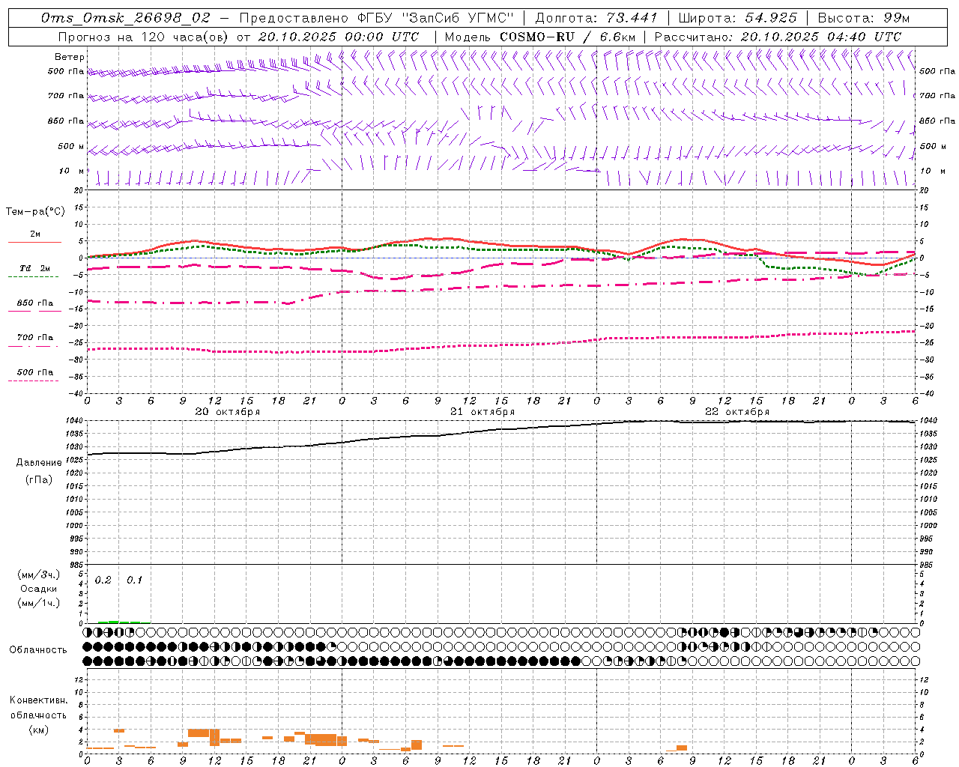Viewport: 959px width, 767px height.
Task: Click the 0.2 precipitation amount
Action: [103, 580]
